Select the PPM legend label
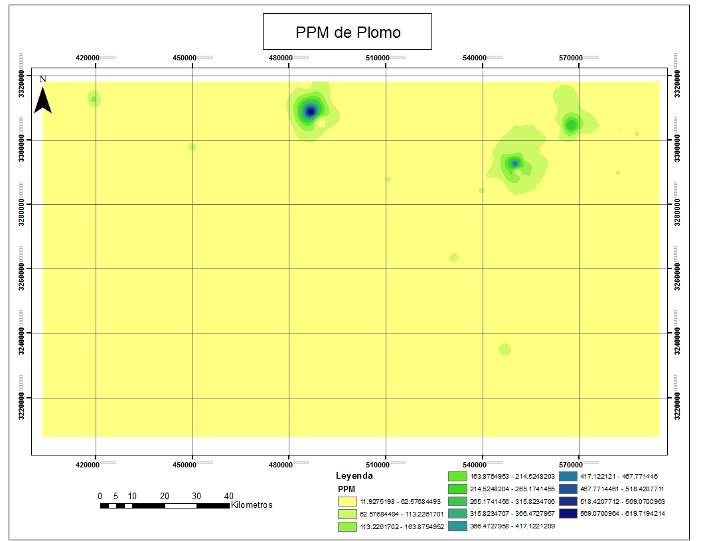 (347, 489)
